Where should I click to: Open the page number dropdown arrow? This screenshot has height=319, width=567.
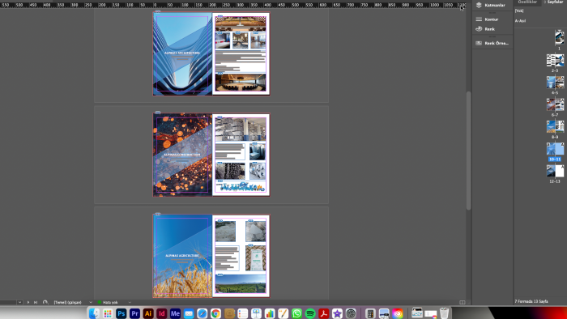coord(20,302)
